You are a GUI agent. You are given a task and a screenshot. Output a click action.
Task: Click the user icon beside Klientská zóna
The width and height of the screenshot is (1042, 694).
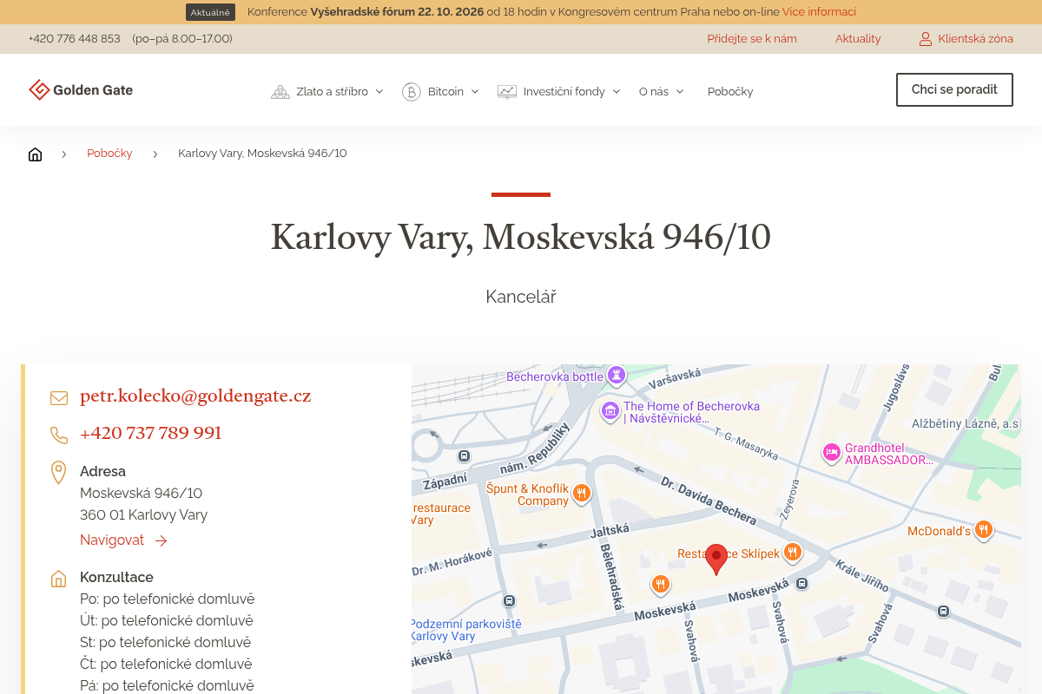coord(926,39)
